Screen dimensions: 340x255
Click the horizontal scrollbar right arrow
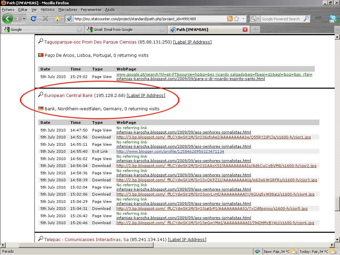332,245
